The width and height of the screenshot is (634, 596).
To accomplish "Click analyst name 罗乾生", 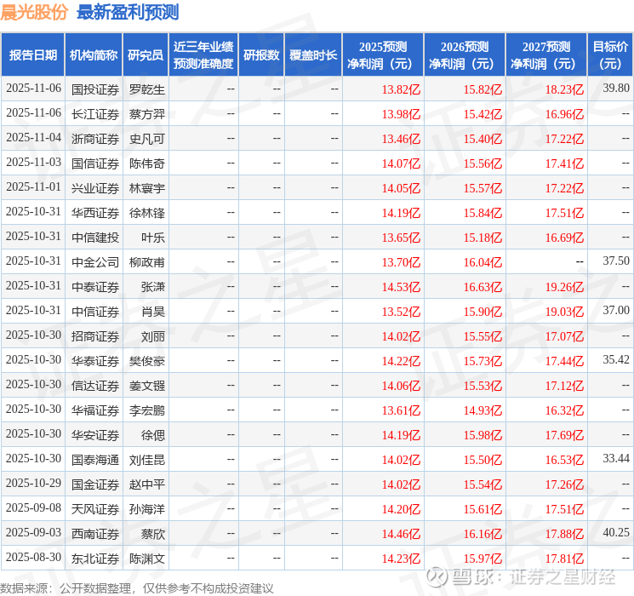I will coord(146,89).
